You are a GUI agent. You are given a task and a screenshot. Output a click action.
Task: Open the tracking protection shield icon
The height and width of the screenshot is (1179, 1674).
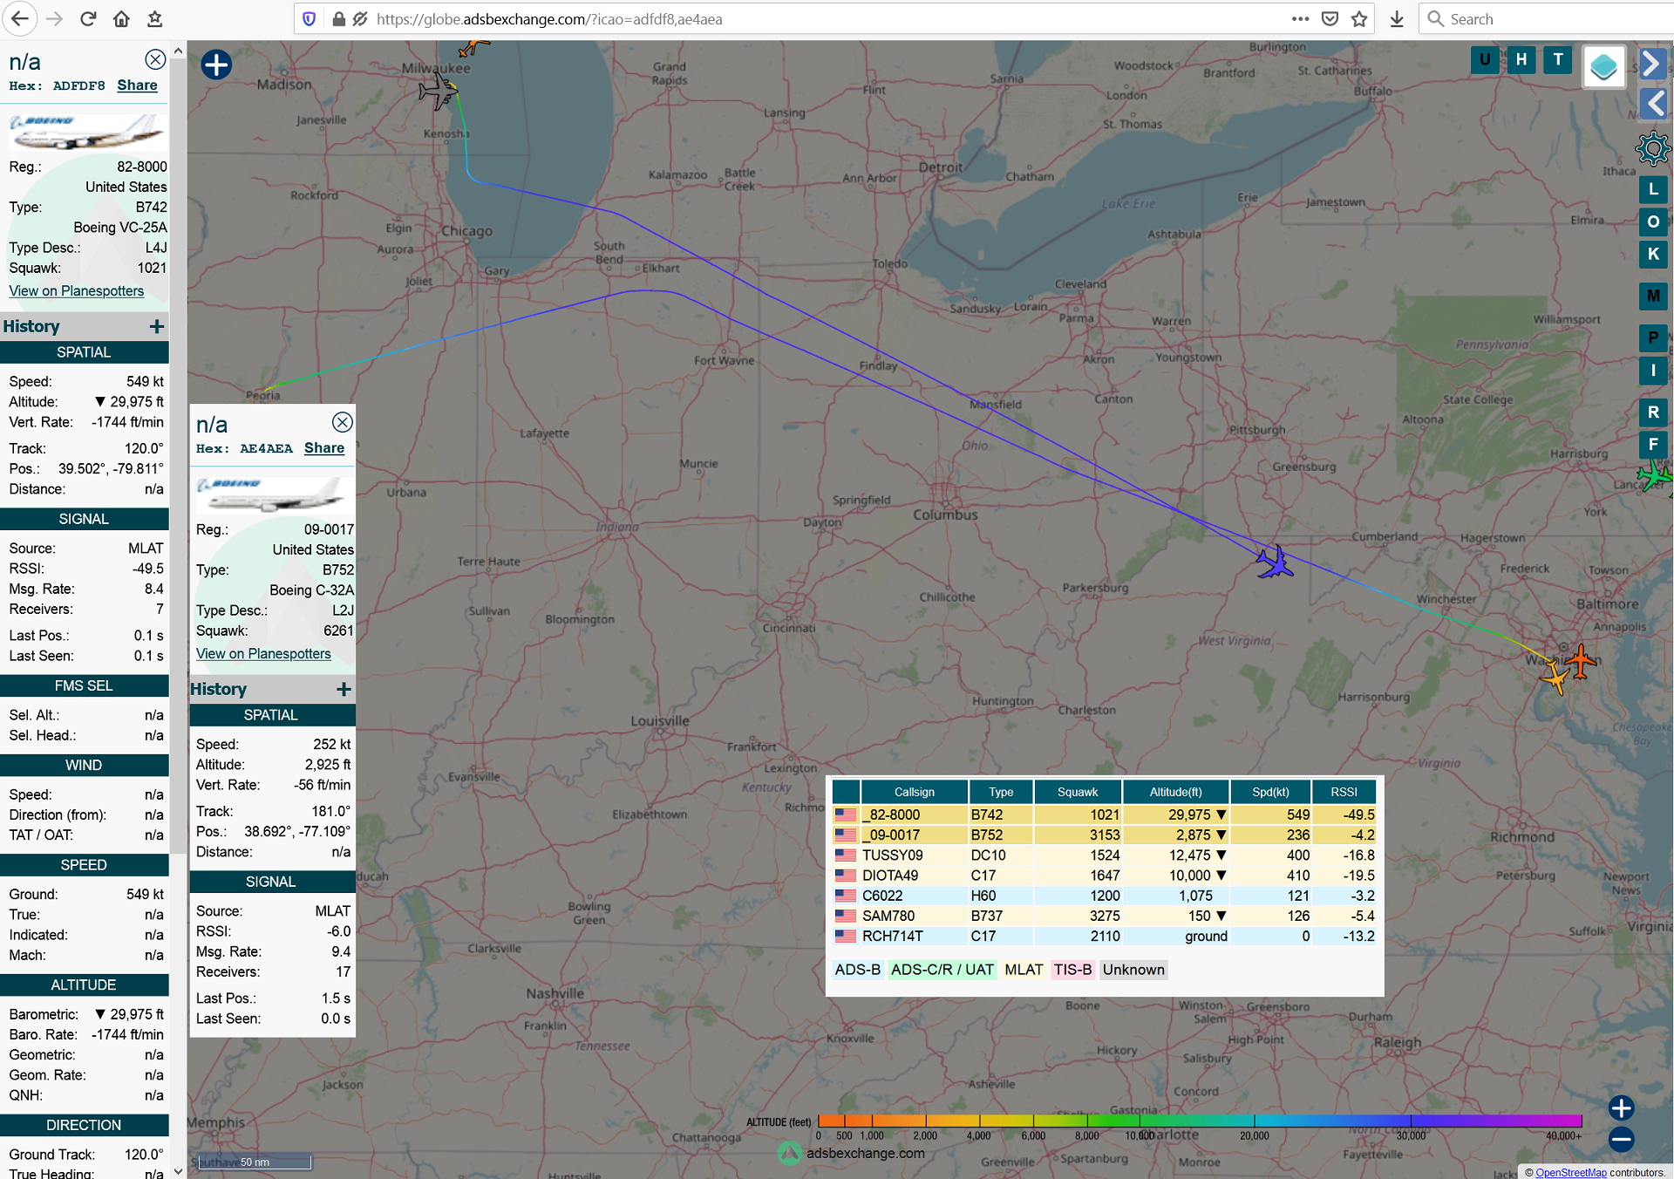click(x=309, y=18)
